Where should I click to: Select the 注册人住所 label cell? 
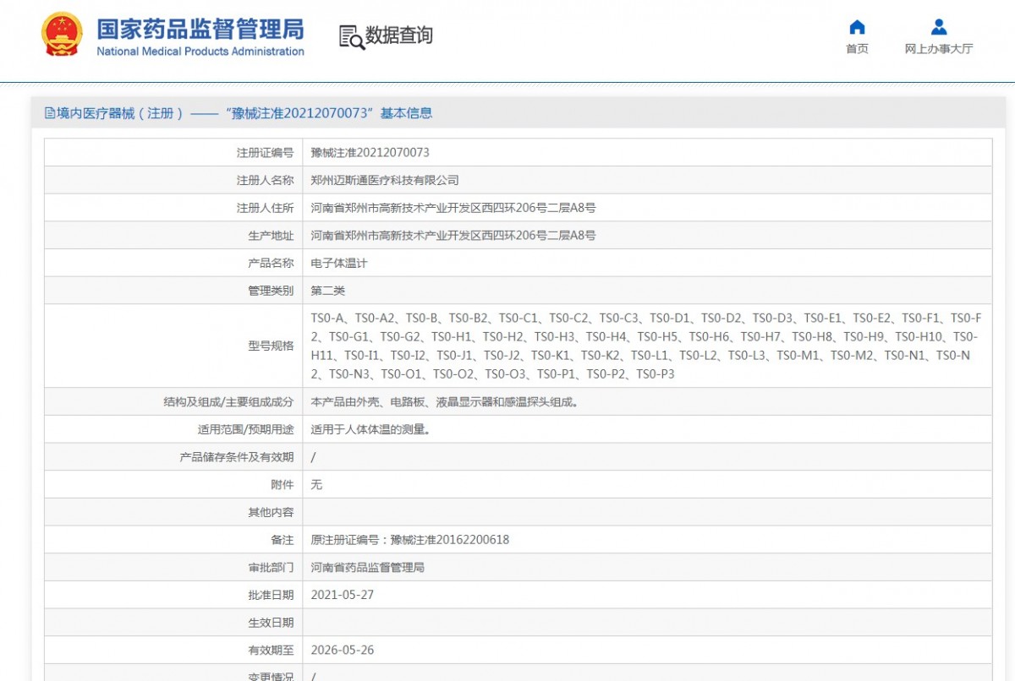(x=173, y=208)
